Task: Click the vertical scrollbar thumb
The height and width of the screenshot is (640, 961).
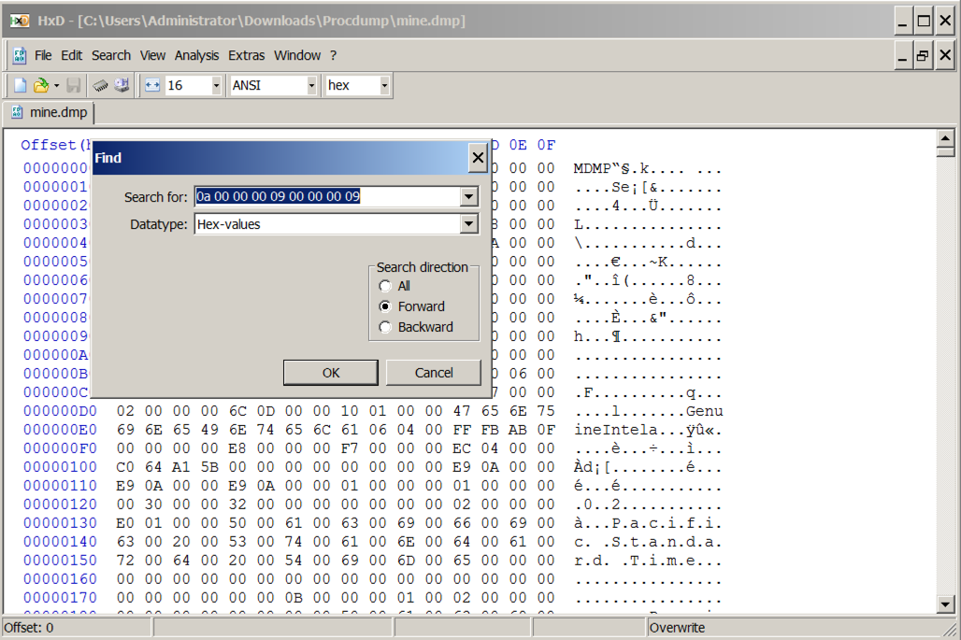Action: (x=945, y=152)
